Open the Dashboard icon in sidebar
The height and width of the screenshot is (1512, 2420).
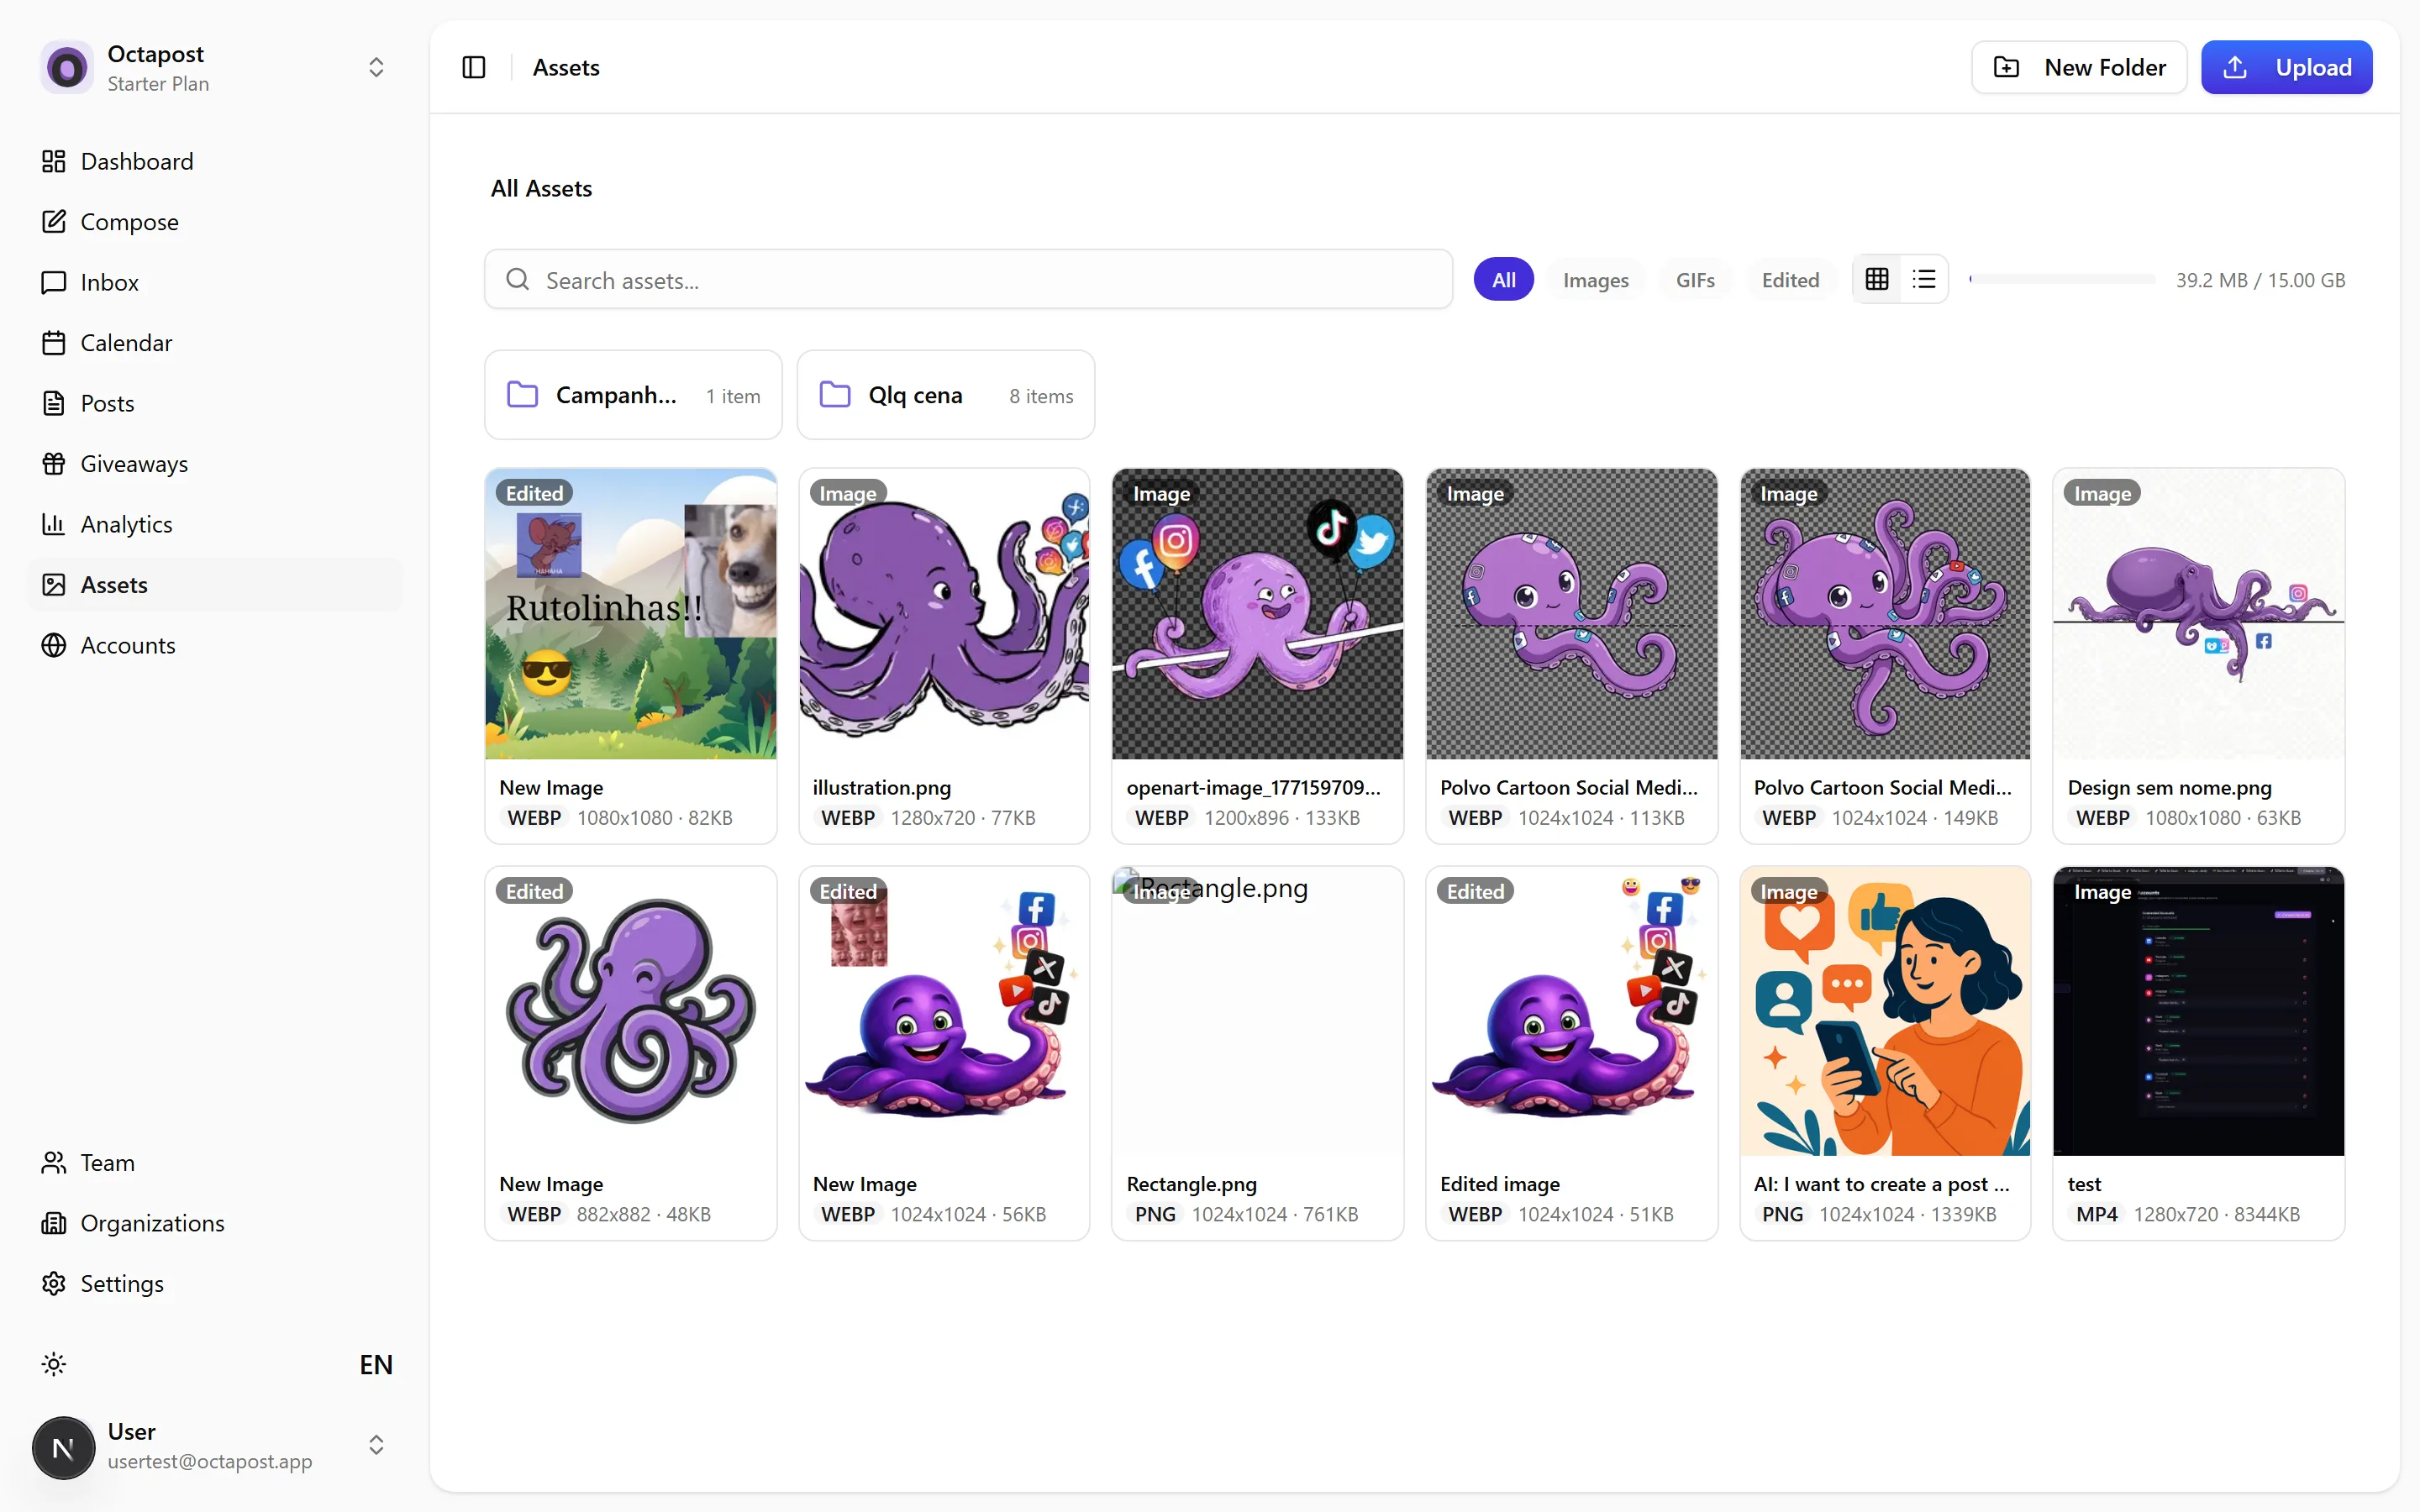pyautogui.click(x=54, y=161)
